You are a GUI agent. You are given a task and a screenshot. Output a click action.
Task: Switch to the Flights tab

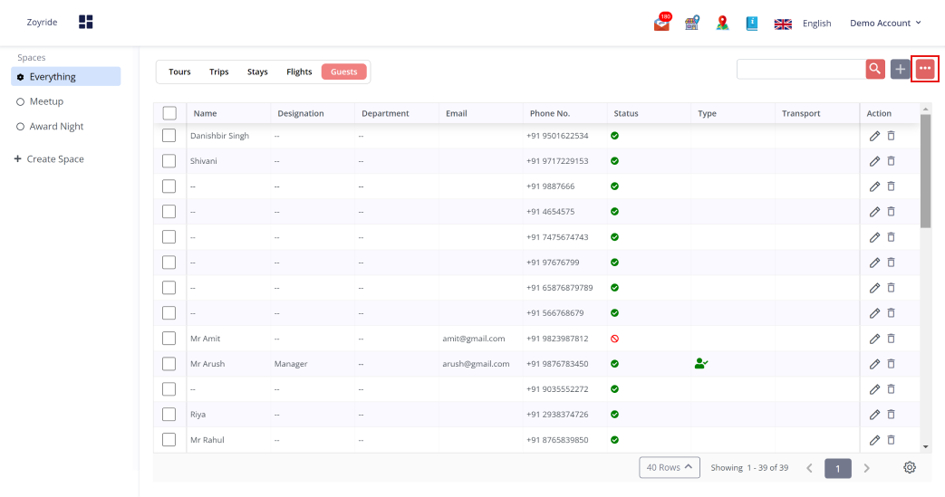[299, 72]
